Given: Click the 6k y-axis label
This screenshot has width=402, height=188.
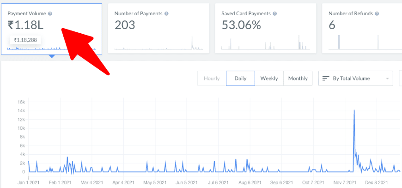Looking at the screenshot, I should coord(22,146).
